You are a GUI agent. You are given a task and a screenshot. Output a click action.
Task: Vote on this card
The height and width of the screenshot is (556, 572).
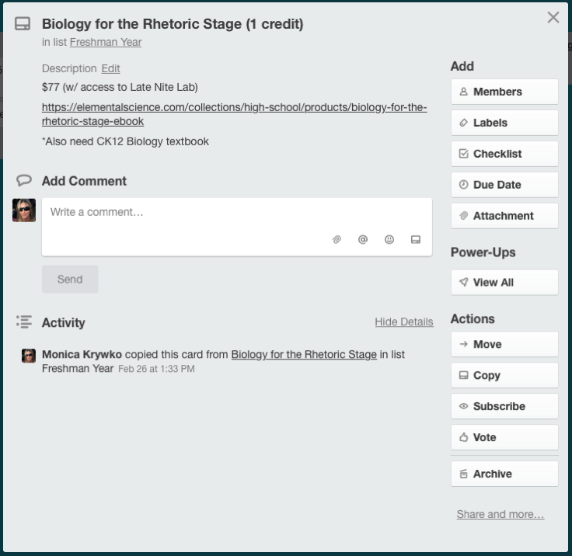tap(504, 437)
